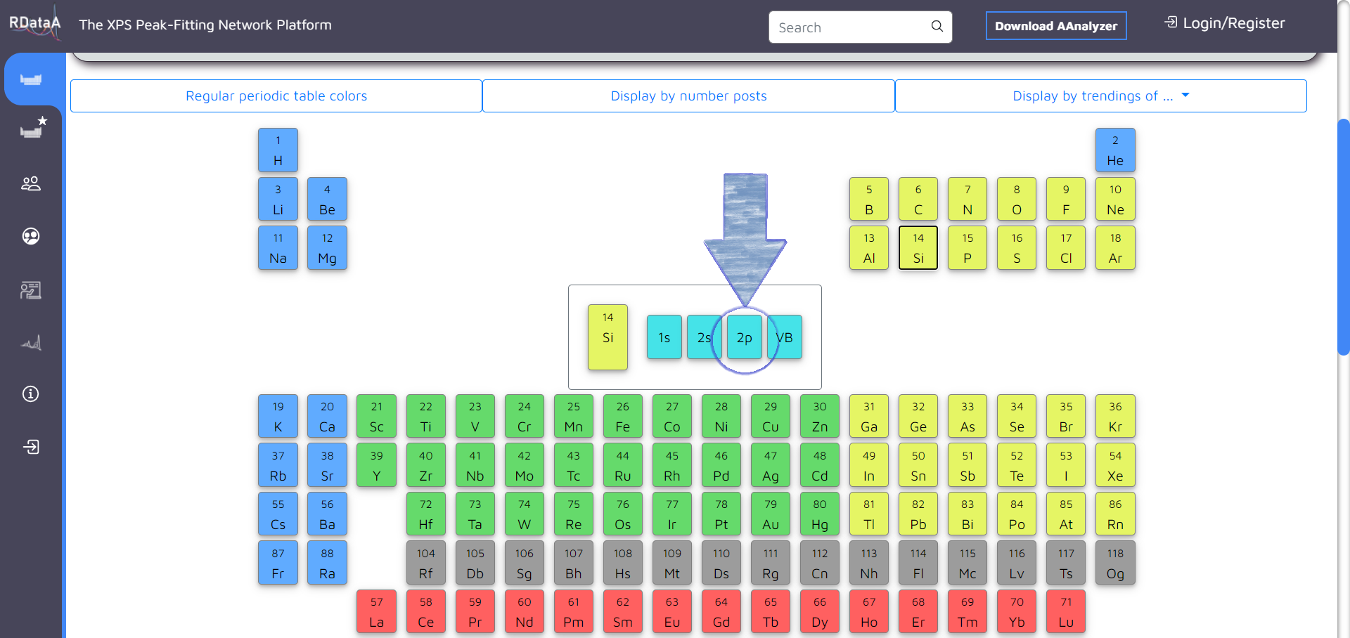Switch to Regular periodic table colors
This screenshot has width=1350, height=638.
tap(276, 96)
